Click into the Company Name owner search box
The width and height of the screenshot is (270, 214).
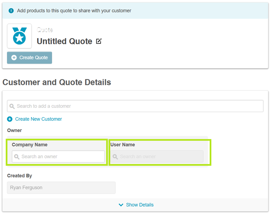[x=61, y=157]
